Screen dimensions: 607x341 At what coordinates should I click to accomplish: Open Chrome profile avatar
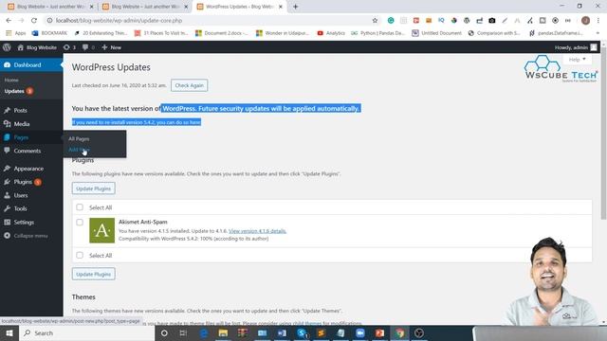[x=585, y=21]
